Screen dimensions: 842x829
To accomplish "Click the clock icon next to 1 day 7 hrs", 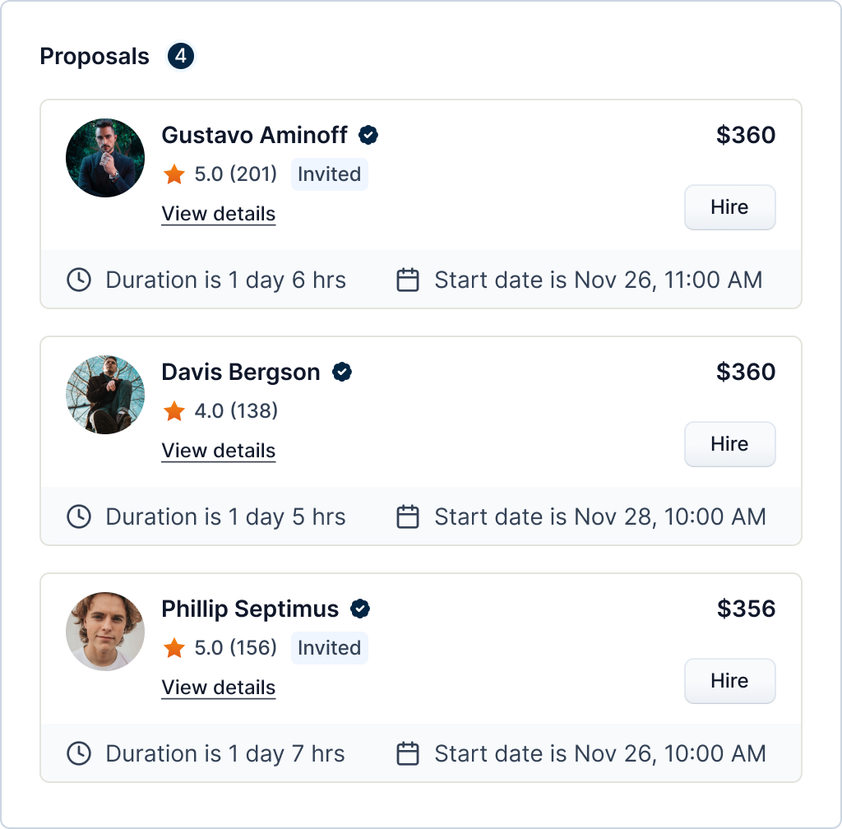I will pos(79,754).
